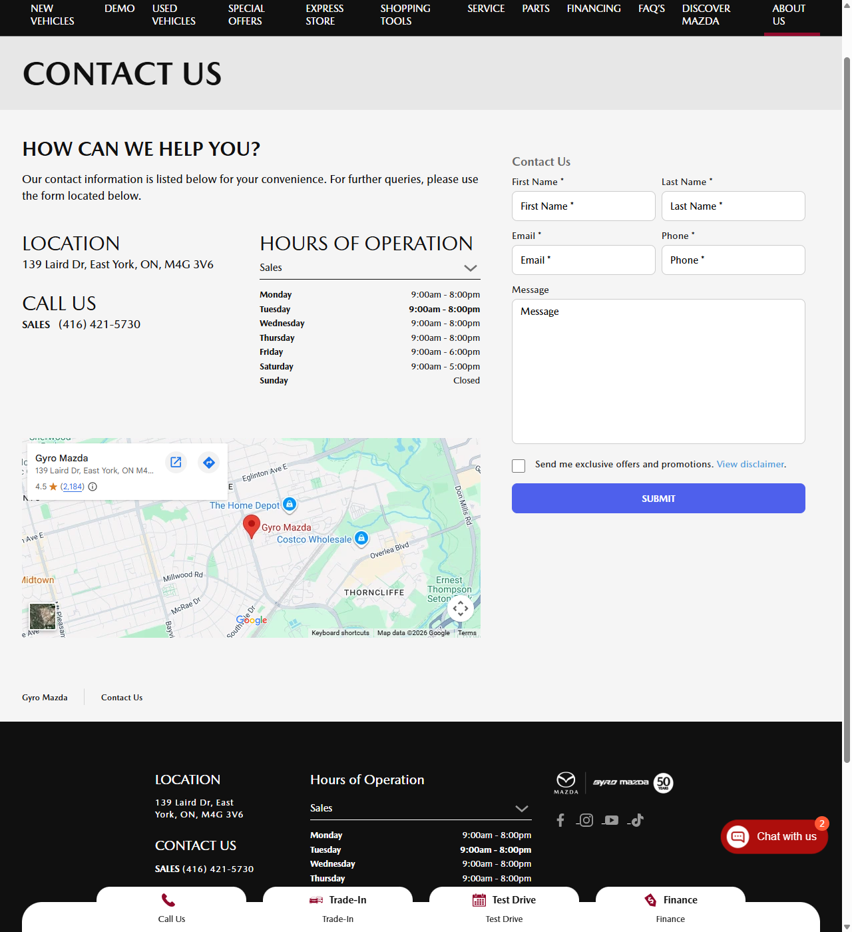Open Service menu item
852x932 pixels.
coord(486,9)
